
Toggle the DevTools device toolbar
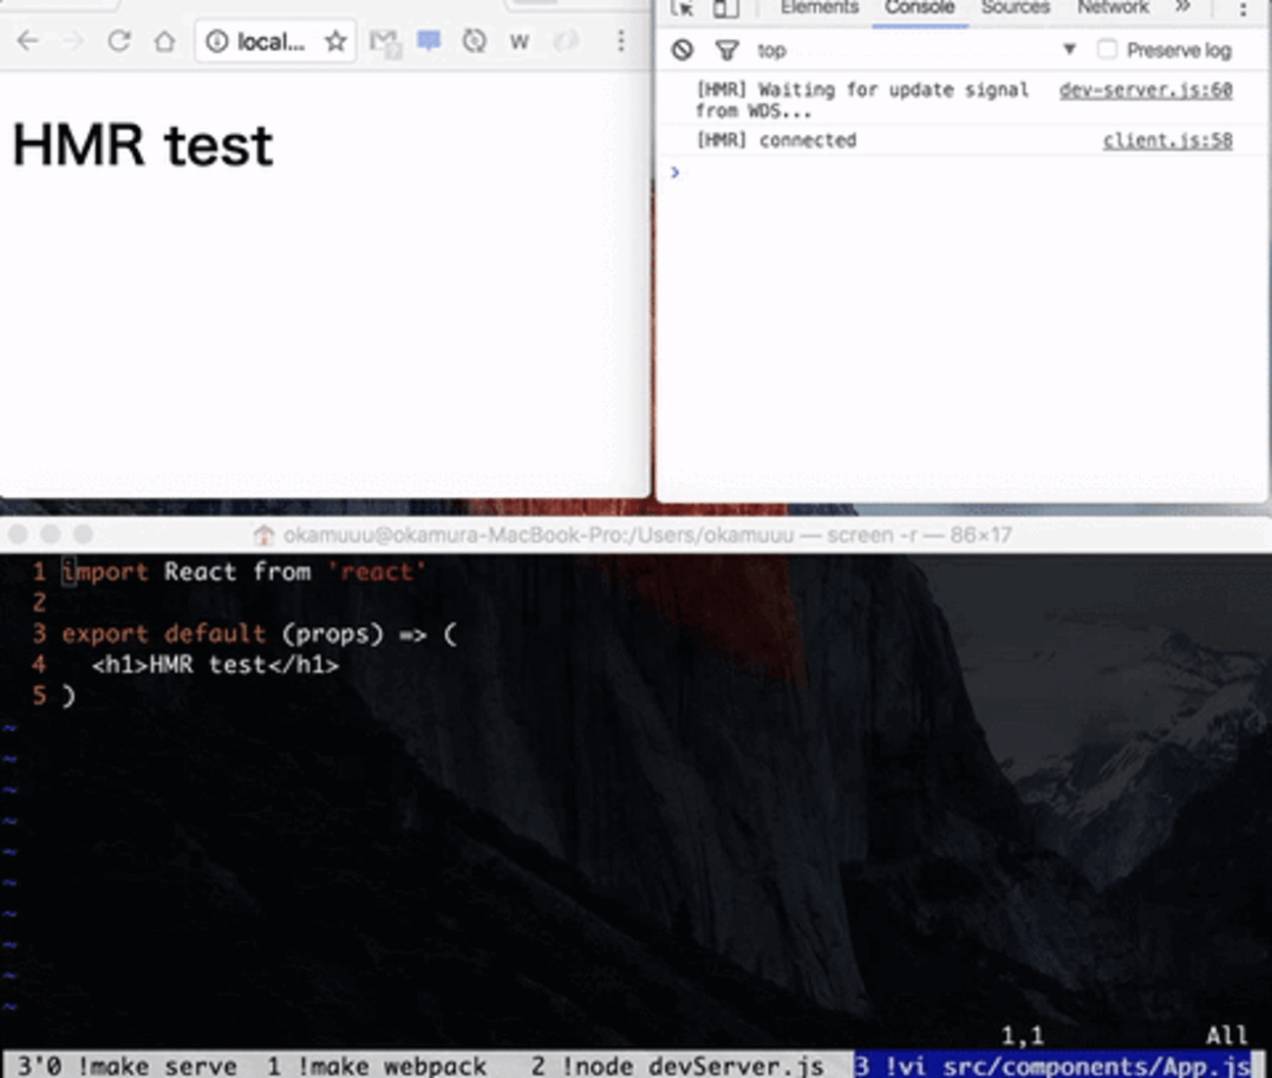point(725,9)
